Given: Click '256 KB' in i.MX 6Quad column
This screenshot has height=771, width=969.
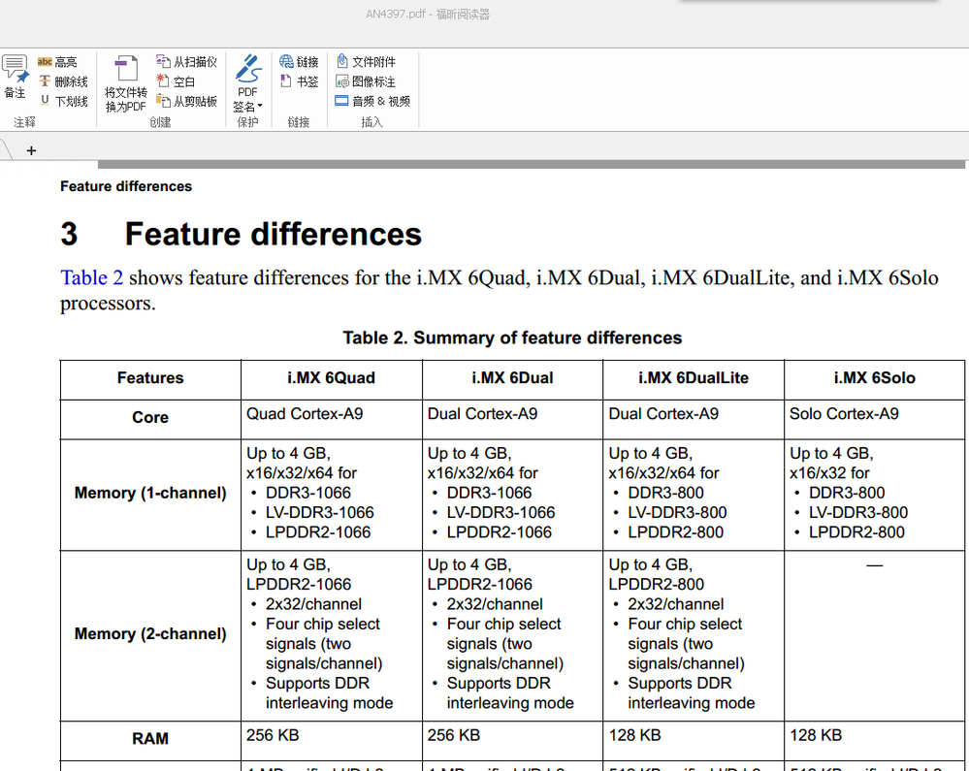Looking at the screenshot, I should (x=273, y=735).
